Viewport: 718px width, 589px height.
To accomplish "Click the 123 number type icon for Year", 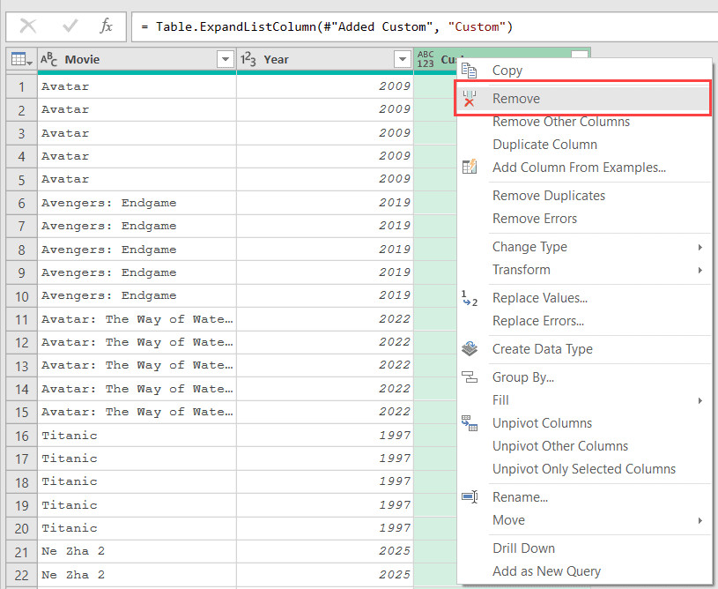I will coord(248,60).
